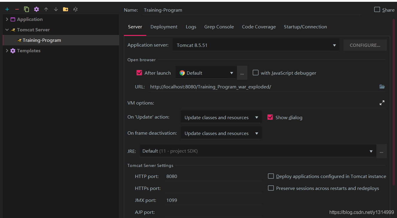Expand the Templates tree node
The image size is (397, 218).
coord(7,51)
